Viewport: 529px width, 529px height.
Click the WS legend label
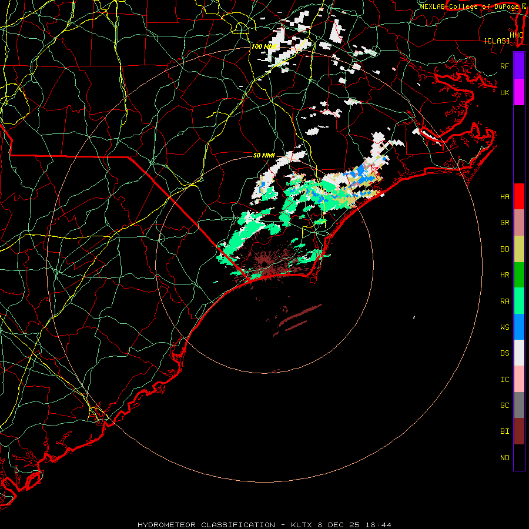pos(505,327)
